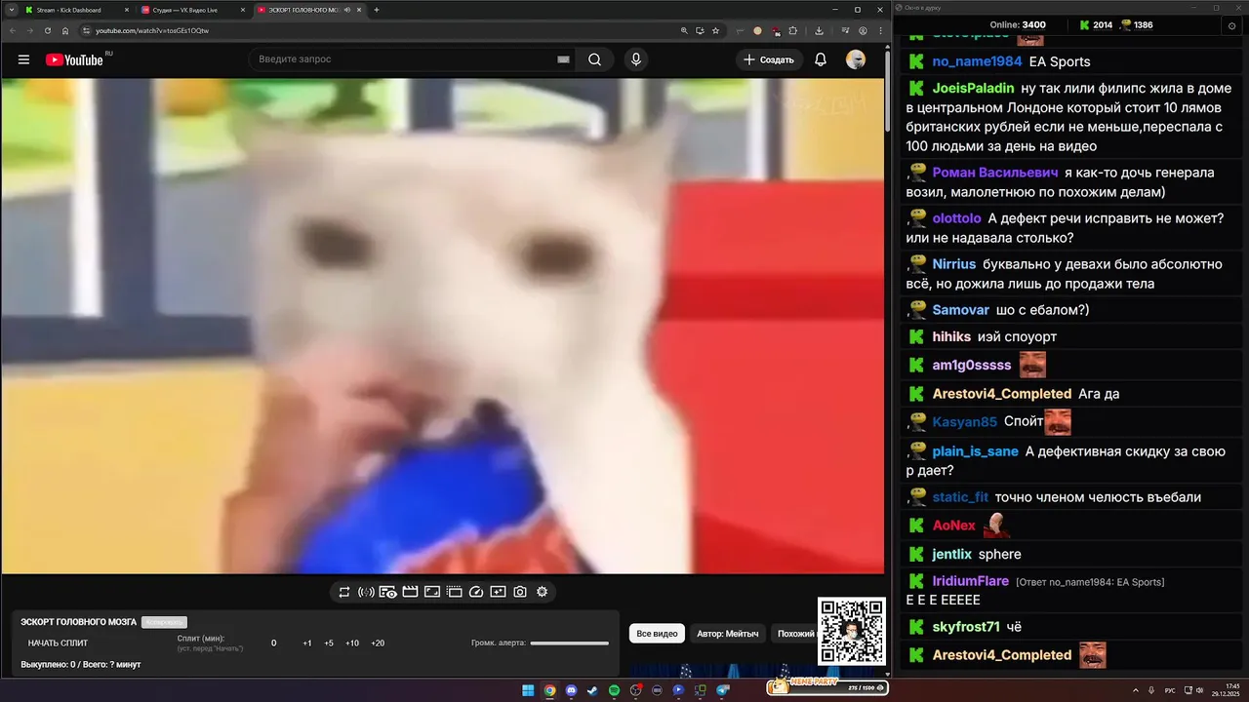Click username static_fit in chat

960,497
